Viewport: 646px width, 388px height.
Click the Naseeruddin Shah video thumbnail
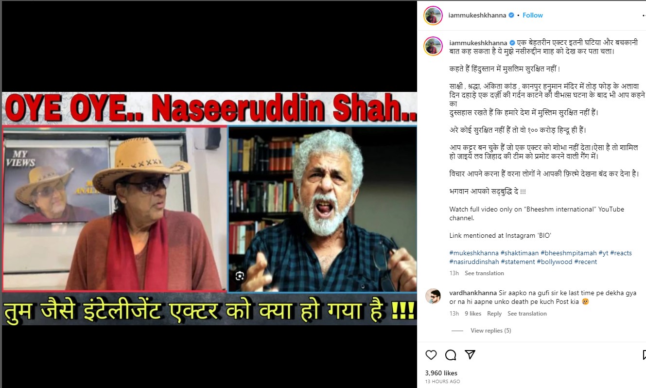tap(210, 209)
